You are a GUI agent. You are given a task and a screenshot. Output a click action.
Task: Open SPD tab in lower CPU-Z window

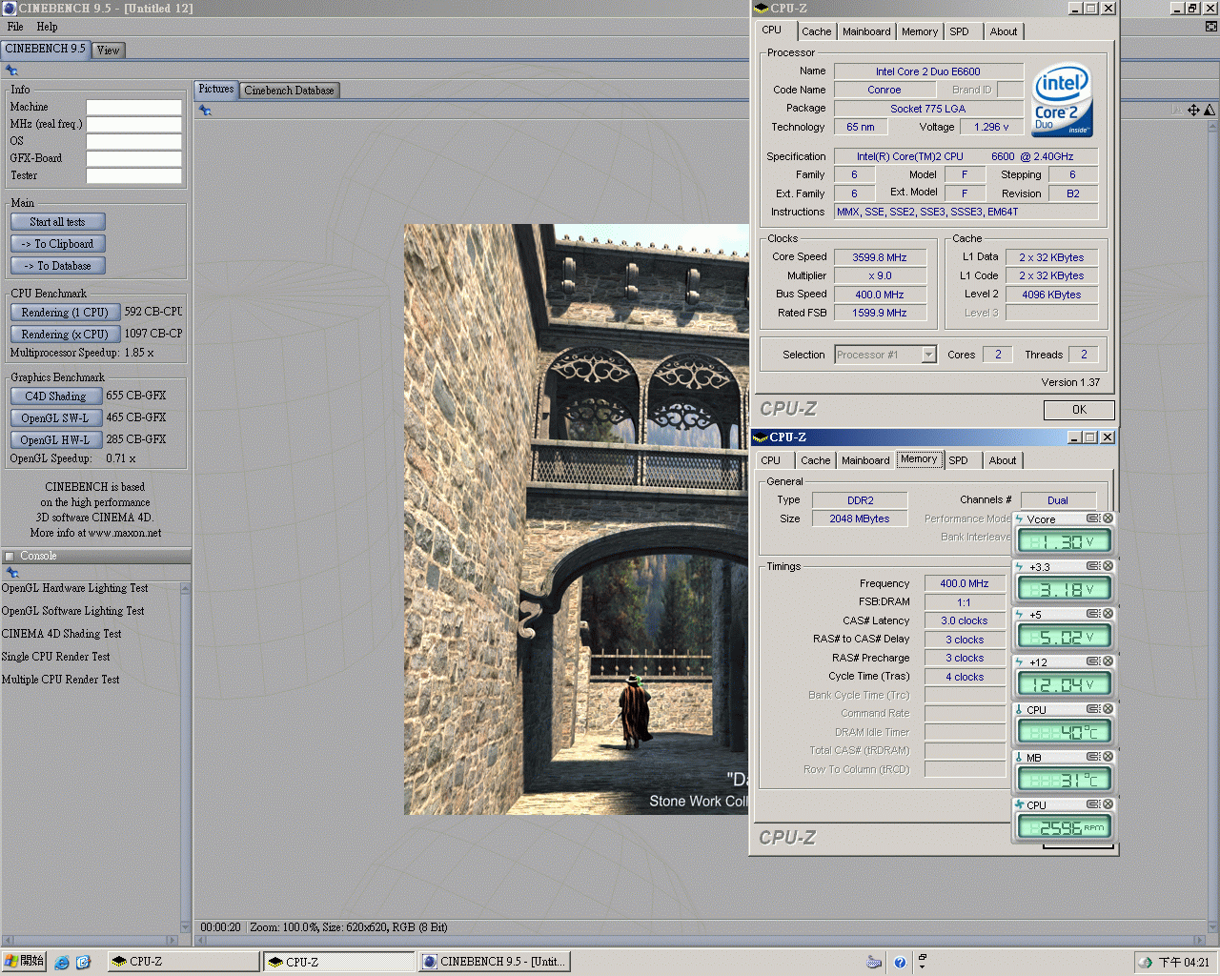coord(958,460)
